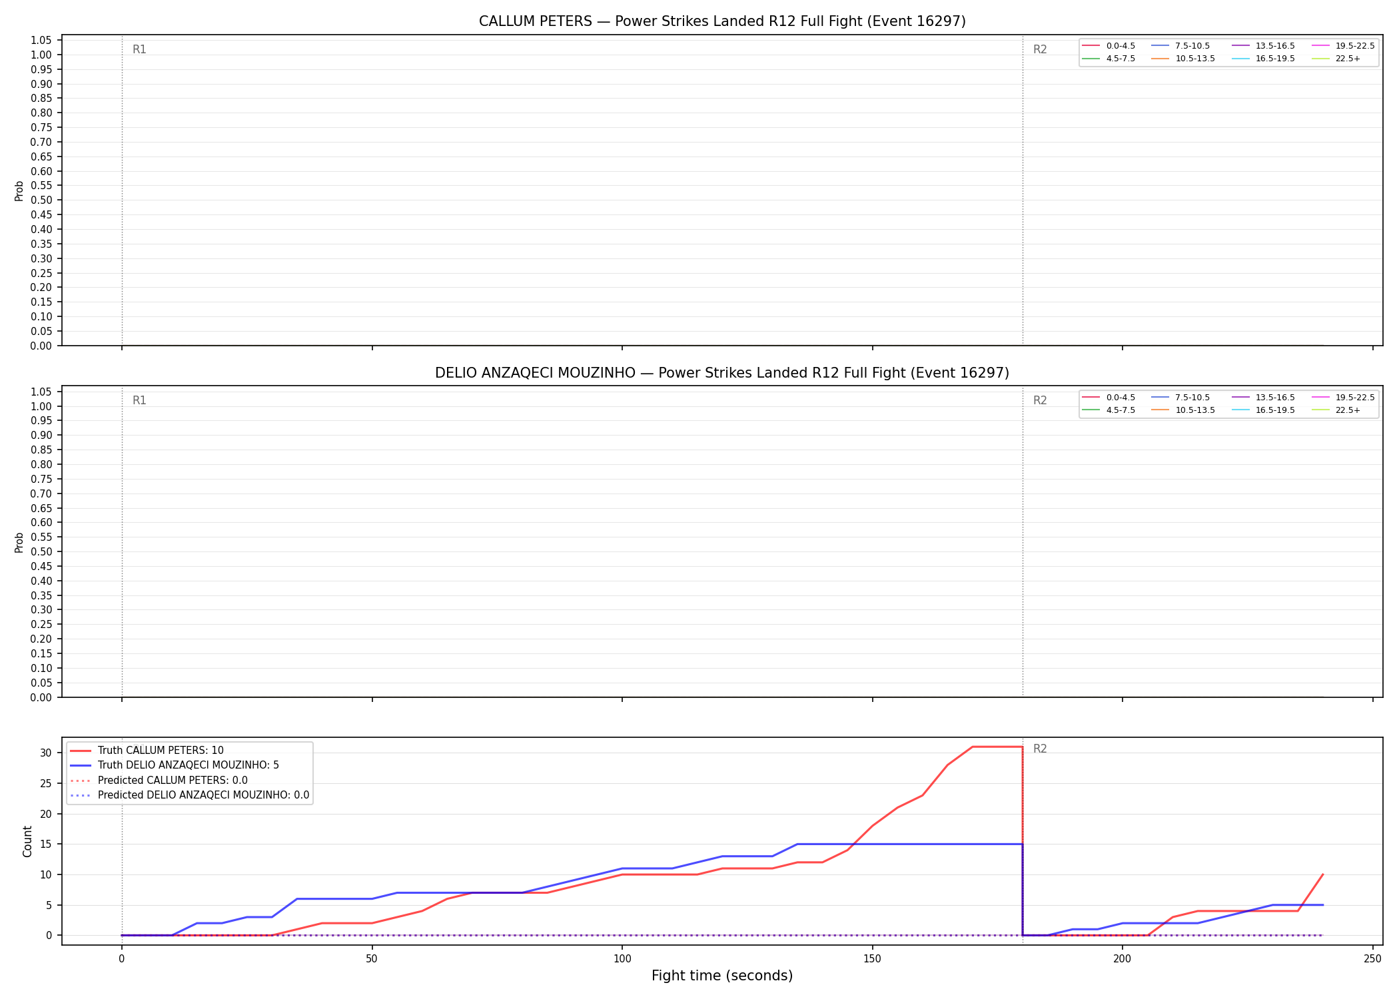Select 22.5+ in the Delio Mouzinho chart legend
The height and width of the screenshot is (999, 1399).
coord(1336,410)
